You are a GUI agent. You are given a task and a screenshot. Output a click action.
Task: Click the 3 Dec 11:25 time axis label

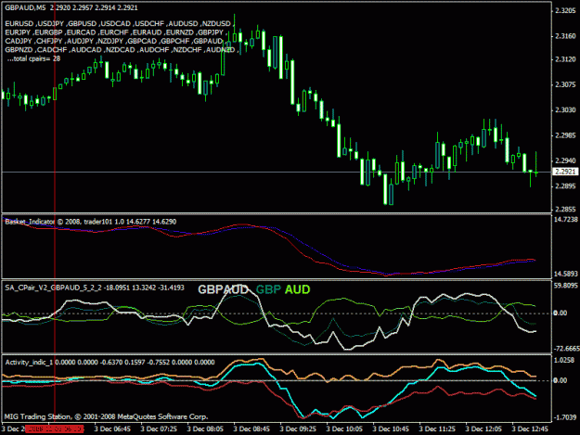point(437,429)
